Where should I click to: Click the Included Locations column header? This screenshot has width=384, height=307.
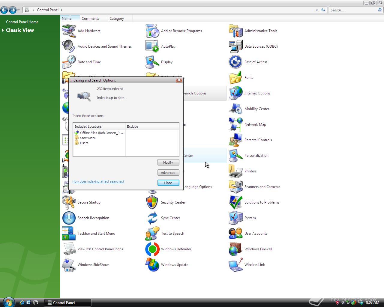coord(99,127)
